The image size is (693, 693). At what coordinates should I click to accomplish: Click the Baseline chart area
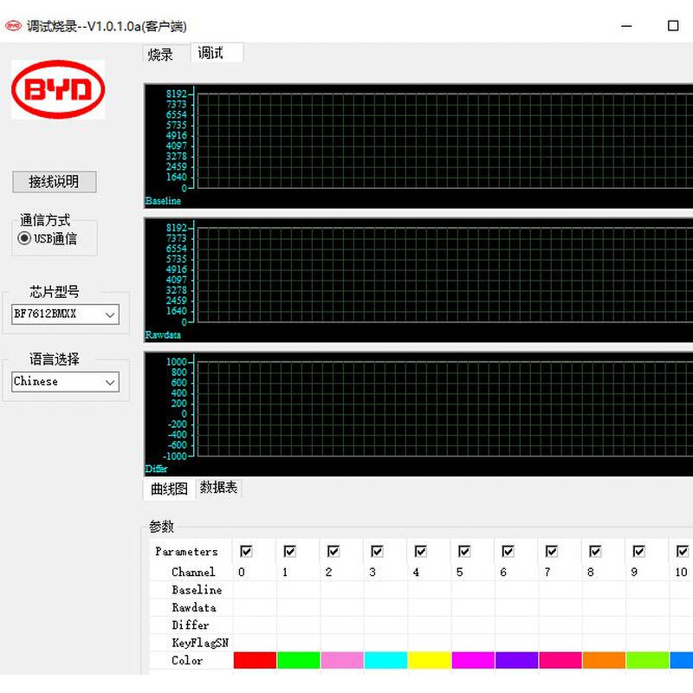point(418,146)
